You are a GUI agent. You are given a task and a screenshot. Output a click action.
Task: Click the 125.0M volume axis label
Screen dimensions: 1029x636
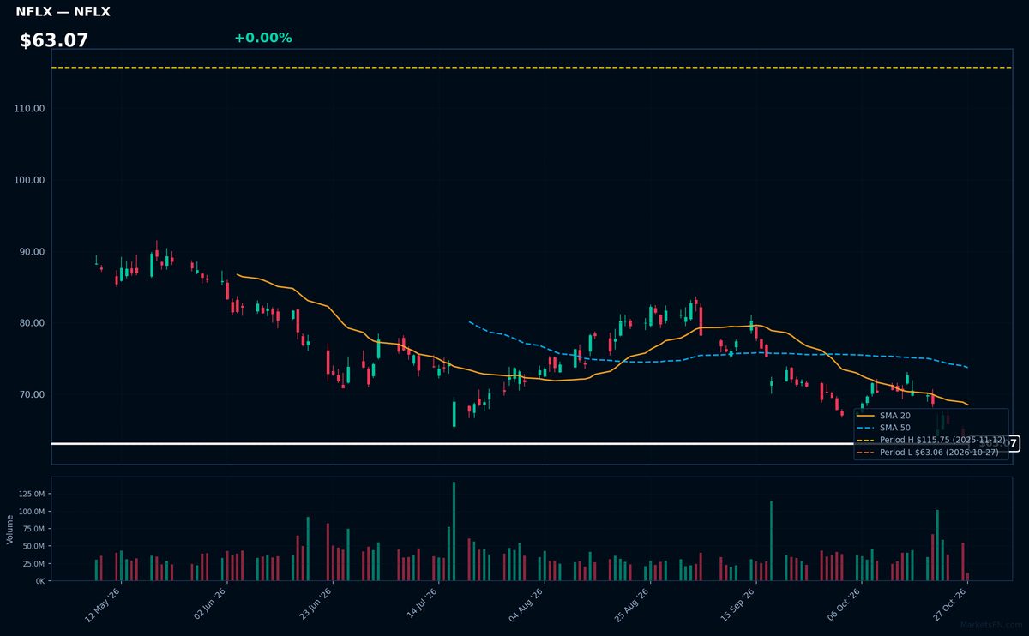coord(31,494)
